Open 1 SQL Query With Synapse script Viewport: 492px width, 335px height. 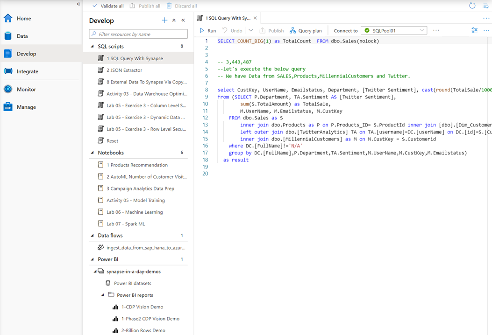138,58
